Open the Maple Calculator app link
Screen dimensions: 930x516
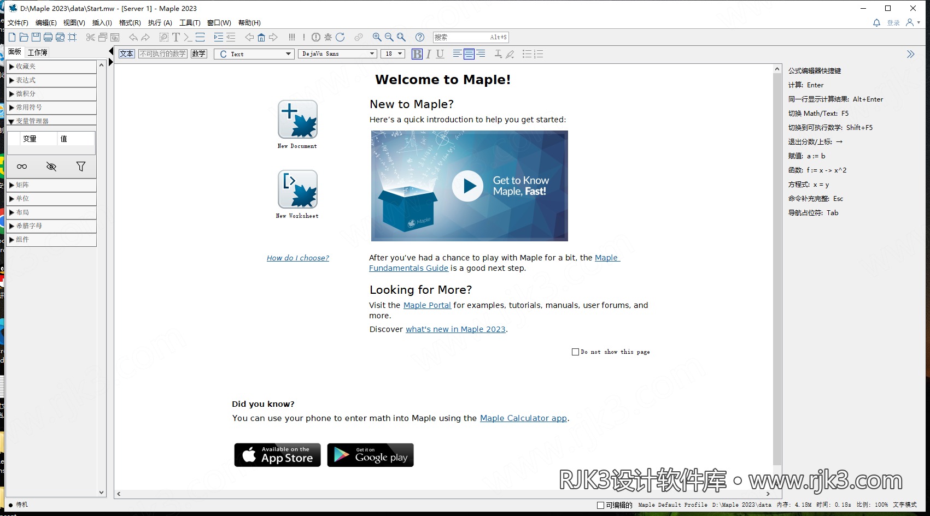523,418
